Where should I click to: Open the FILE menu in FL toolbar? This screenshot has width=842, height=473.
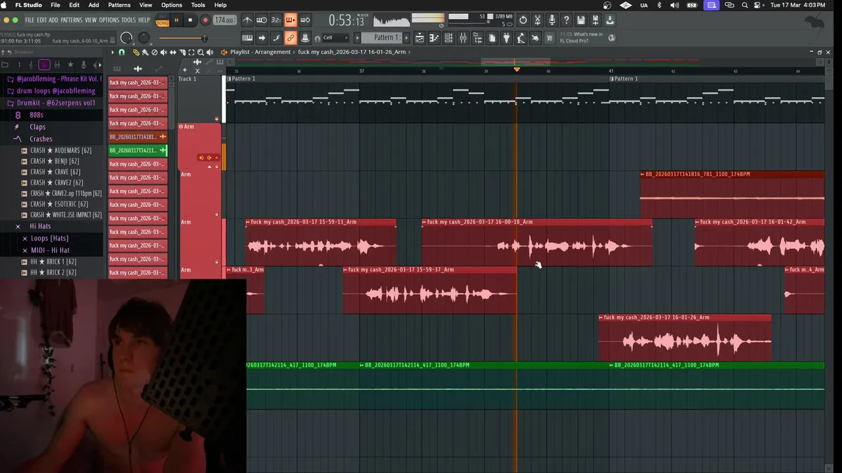(30, 20)
